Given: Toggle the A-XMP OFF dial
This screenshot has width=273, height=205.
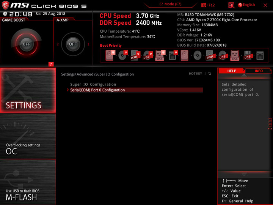Looking at the screenshot, I should click(73, 44).
